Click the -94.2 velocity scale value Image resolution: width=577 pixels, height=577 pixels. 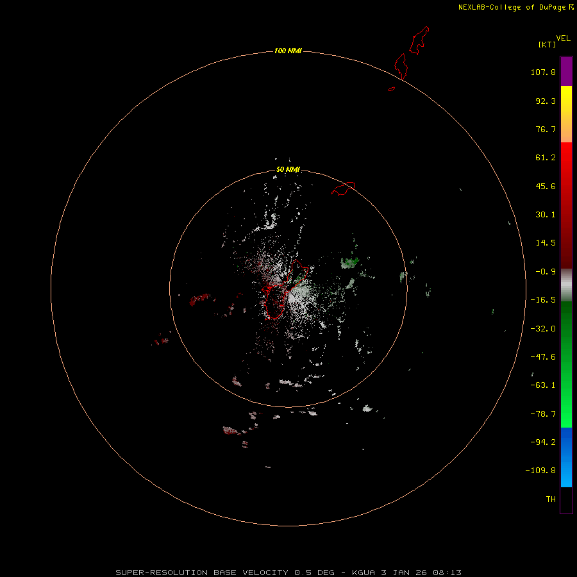[x=543, y=442]
